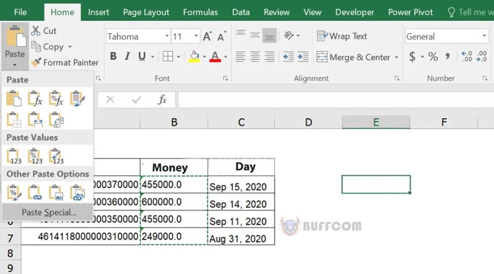The width and height of the screenshot is (494, 274).
Task: Click into the formula bar input
Action: pyautogui.click(x=336, y=99)
